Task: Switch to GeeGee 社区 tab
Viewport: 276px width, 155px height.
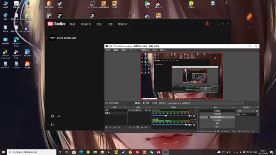Action: pos(99,24)
